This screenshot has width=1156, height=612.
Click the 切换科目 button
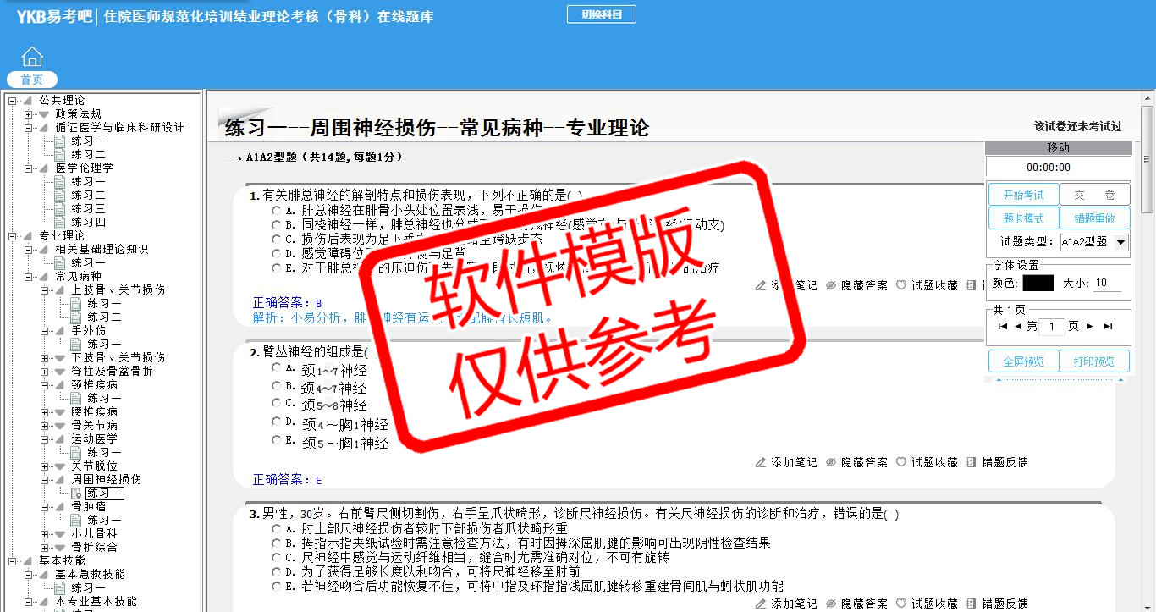(601, 14)
